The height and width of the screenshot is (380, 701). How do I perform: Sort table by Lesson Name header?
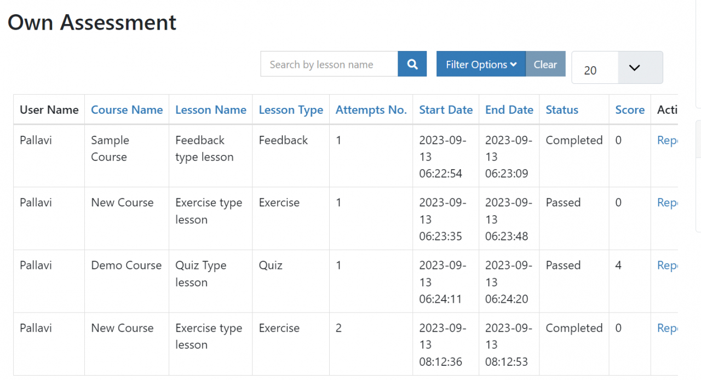pos(211,110)
